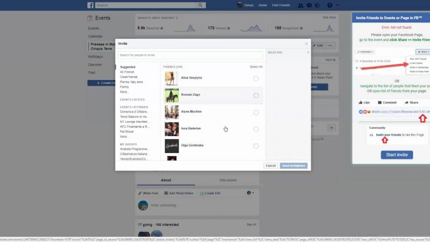Open the post audience selector dropdown

[x=250, y=193]
